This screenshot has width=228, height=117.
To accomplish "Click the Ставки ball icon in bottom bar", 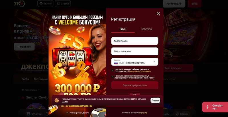I will pyautogui.click(x=177, y=114).
